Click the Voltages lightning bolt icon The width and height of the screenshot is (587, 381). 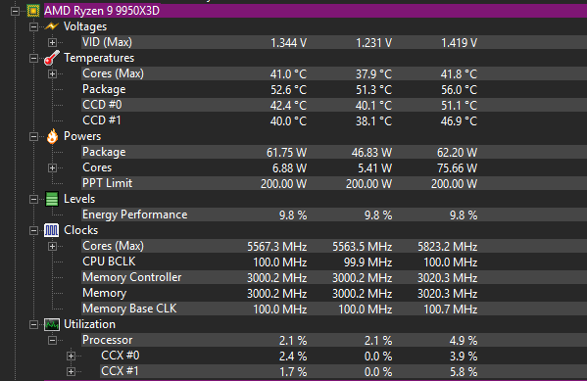[52, 26]
